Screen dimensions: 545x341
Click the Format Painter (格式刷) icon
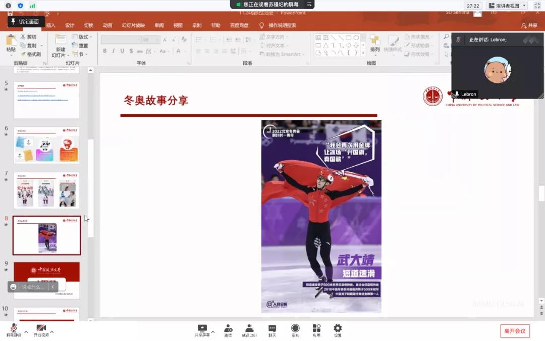[x=23, y=54]
